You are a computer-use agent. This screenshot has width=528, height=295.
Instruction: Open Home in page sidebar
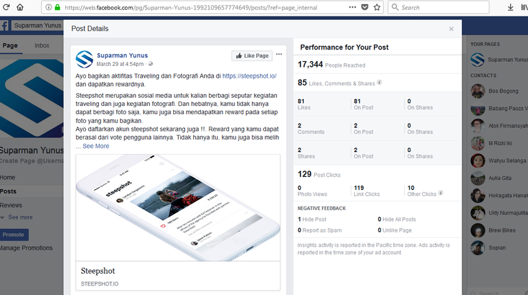[8, 177]
